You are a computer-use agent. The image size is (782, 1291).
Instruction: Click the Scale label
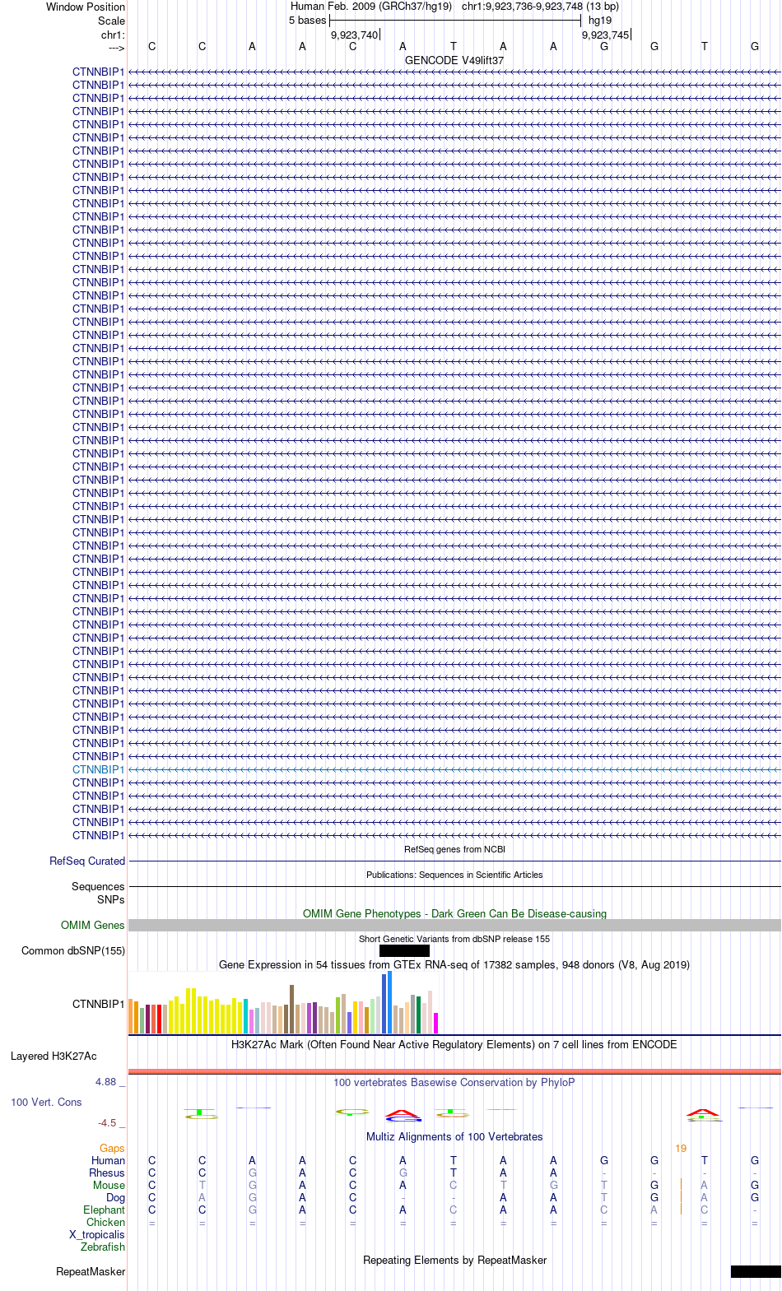tap(111, 21)
